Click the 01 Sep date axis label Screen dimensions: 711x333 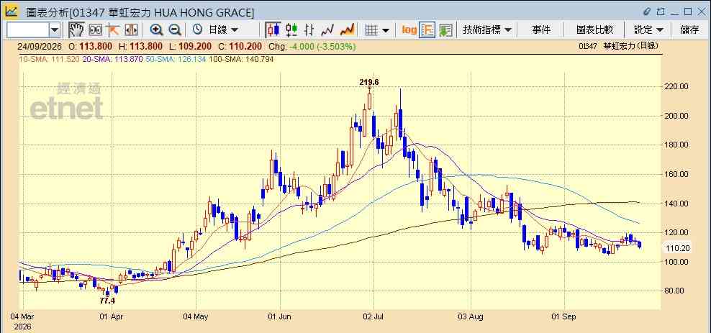coord(565,316)
